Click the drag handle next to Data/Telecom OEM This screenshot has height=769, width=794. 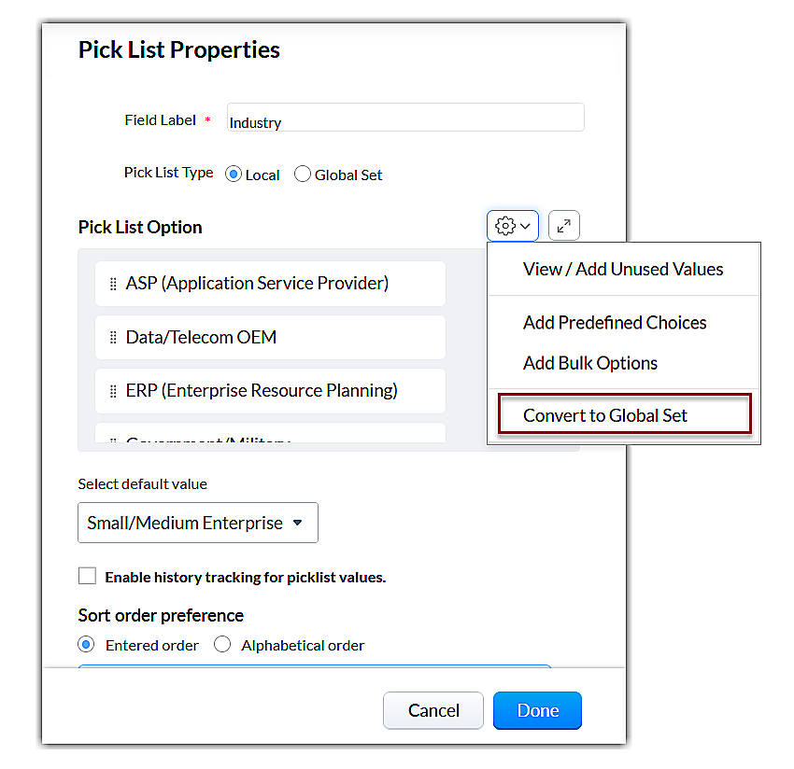(113, 338)
